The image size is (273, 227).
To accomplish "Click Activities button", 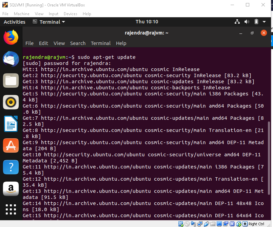I will coord(14,22).
